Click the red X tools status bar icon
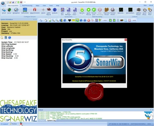The width and height of the screenshot is (154, 126). [x=21, y=124]
